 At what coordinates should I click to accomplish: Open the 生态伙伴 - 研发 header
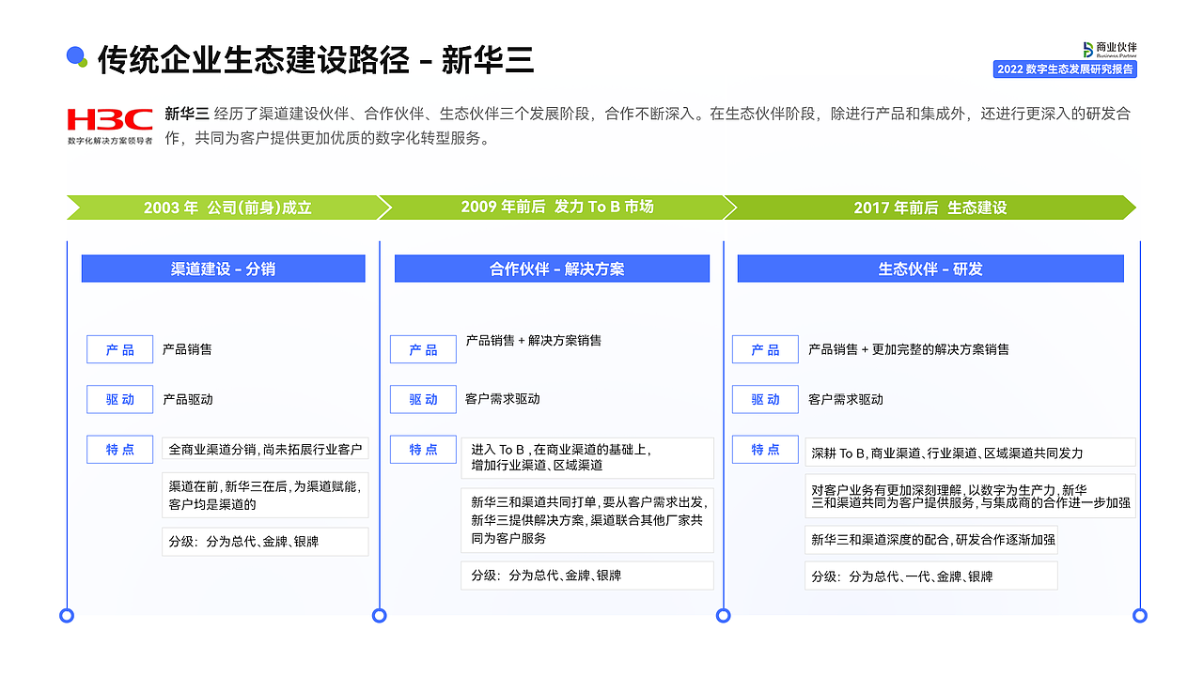(930, 269)
